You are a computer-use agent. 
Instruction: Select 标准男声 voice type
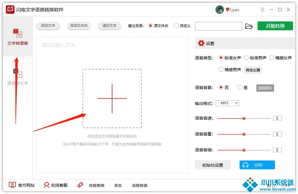[x=255, y=58]
